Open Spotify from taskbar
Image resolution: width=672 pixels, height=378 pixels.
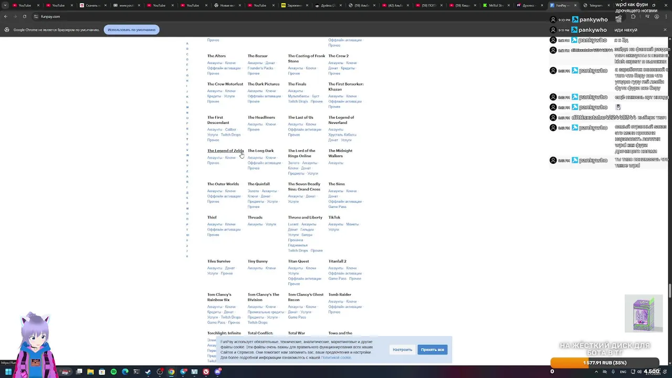click(113, 372)
